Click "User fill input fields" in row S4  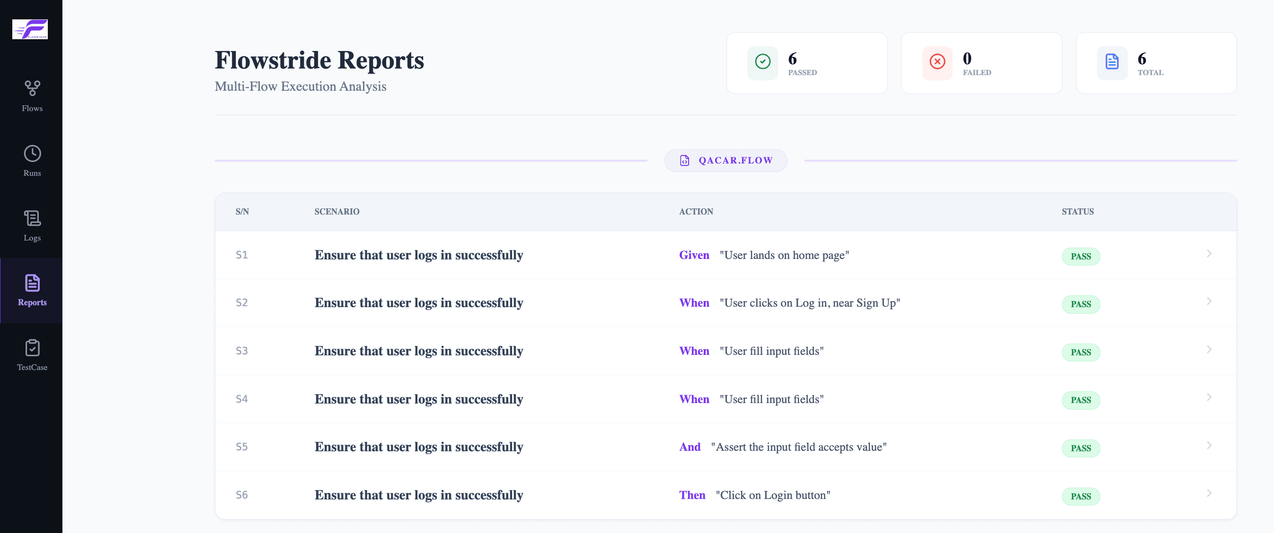click(771, 399)
